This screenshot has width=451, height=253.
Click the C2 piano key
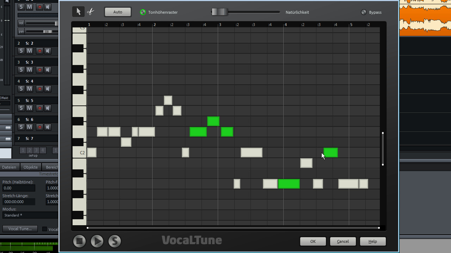tap(79, 153)
